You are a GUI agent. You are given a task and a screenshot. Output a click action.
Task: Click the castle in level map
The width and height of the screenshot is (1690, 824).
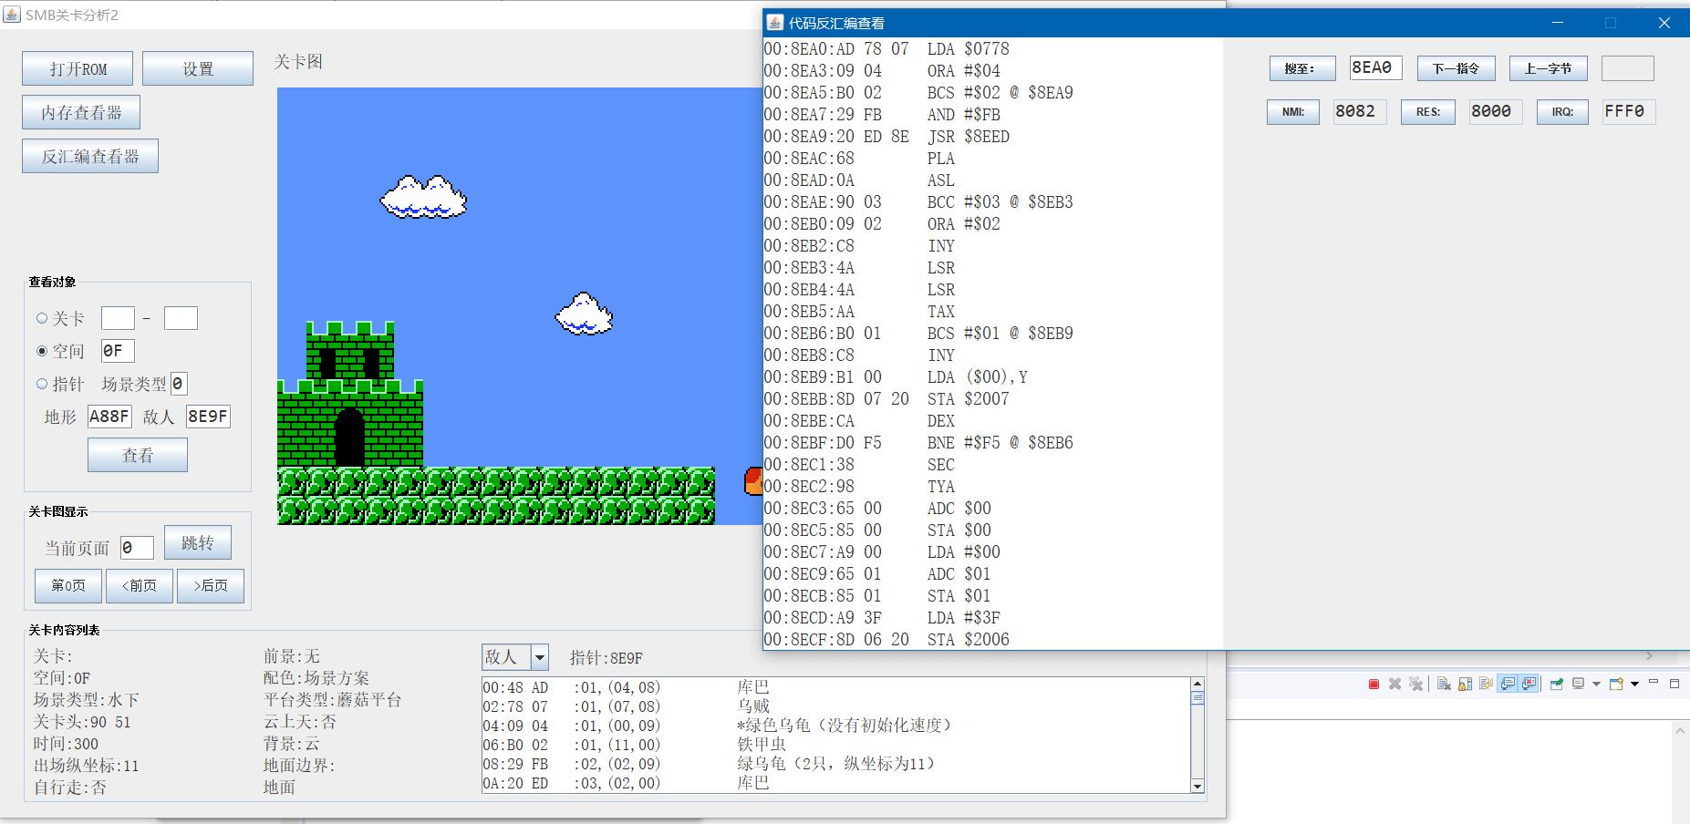coord(350,394)
